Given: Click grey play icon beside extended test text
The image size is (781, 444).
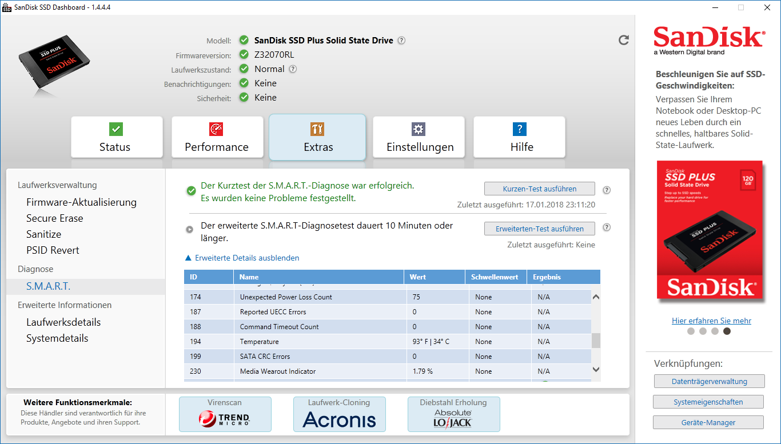Looking at the screenshot, I should click(x=189, y=230).
